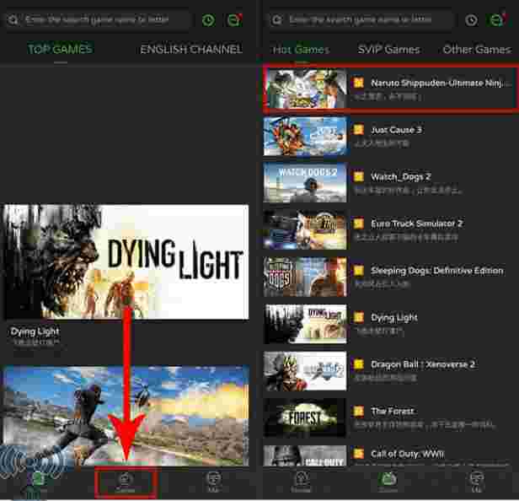The image size is (519, 501).
Task: Open the Naruto Shippuden thumbnail
Action: pyautogui.click(x=305, y=89)
